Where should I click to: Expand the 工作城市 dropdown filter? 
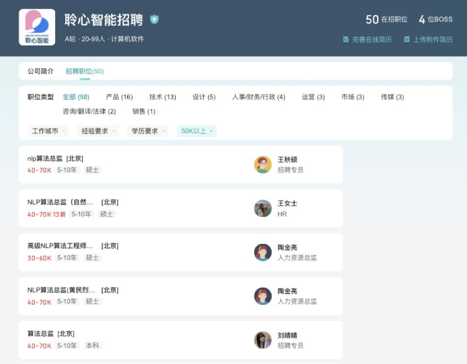[48, 131]
